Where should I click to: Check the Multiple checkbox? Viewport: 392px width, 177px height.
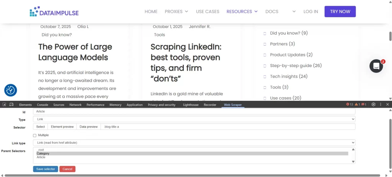tap(35, 135)
